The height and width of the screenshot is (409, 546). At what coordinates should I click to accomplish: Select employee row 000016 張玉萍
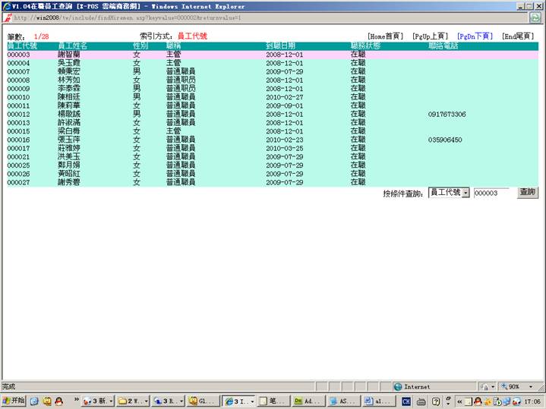152,140
